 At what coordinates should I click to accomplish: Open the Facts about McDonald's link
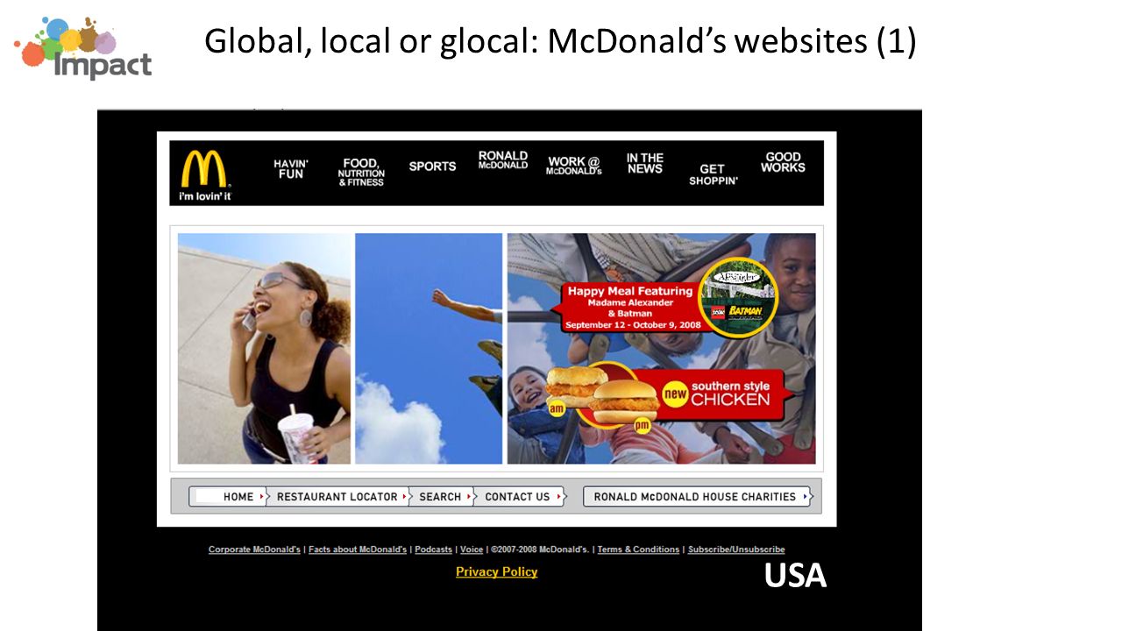coord(358,549)
